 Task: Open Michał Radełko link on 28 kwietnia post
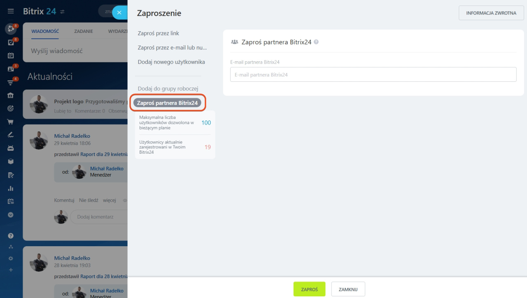pos(72,258)
